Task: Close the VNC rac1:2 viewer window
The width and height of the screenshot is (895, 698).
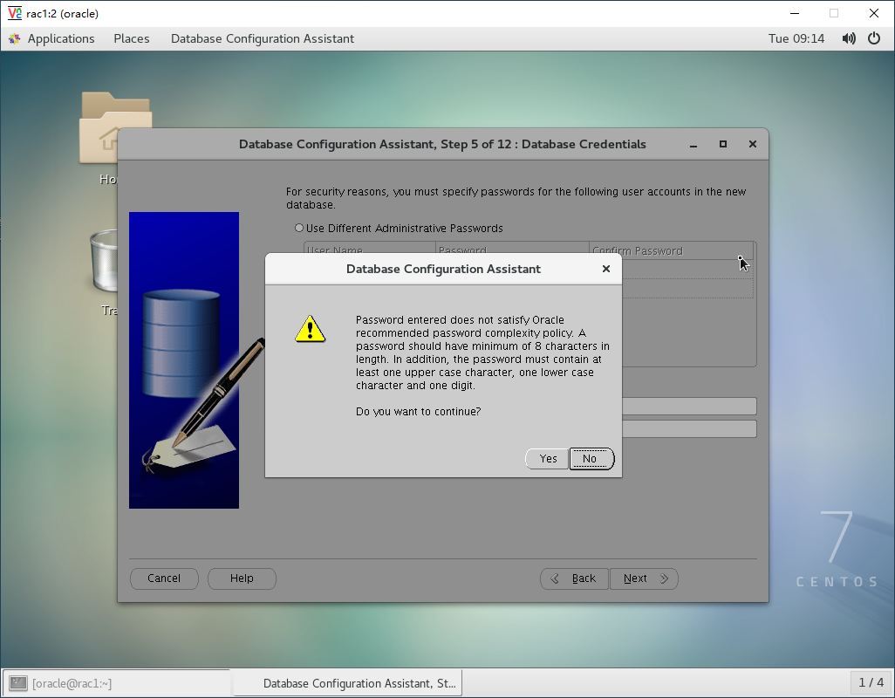Action: (x=874, y=13)
